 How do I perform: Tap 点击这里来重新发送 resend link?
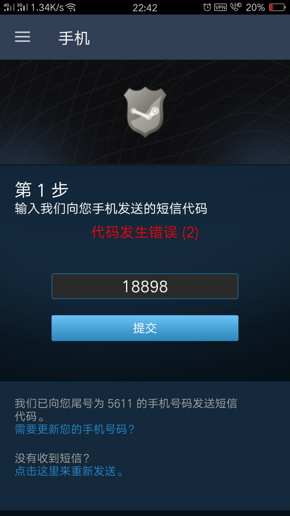click(70, 471)
